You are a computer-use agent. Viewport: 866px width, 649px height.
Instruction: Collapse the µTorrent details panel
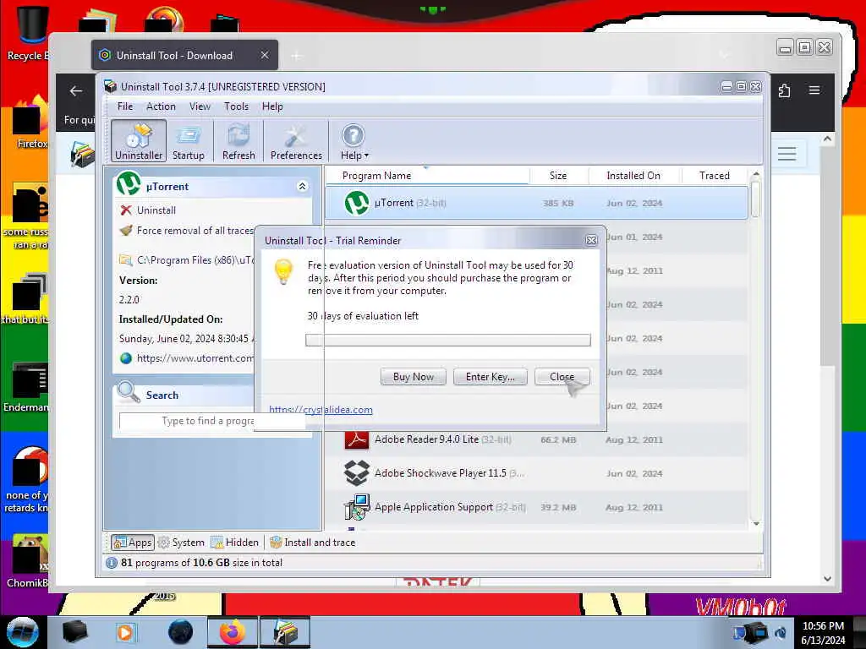point(302,187)
